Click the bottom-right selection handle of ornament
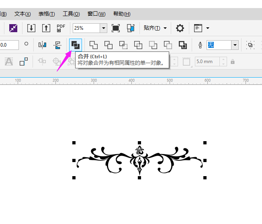This screenshot has width=262, height=224. pyautogui.click(x=205, y=178)
